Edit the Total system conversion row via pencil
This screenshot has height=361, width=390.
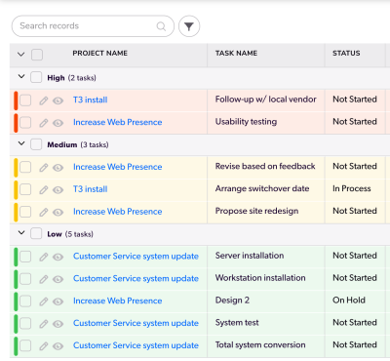[44, 346]
